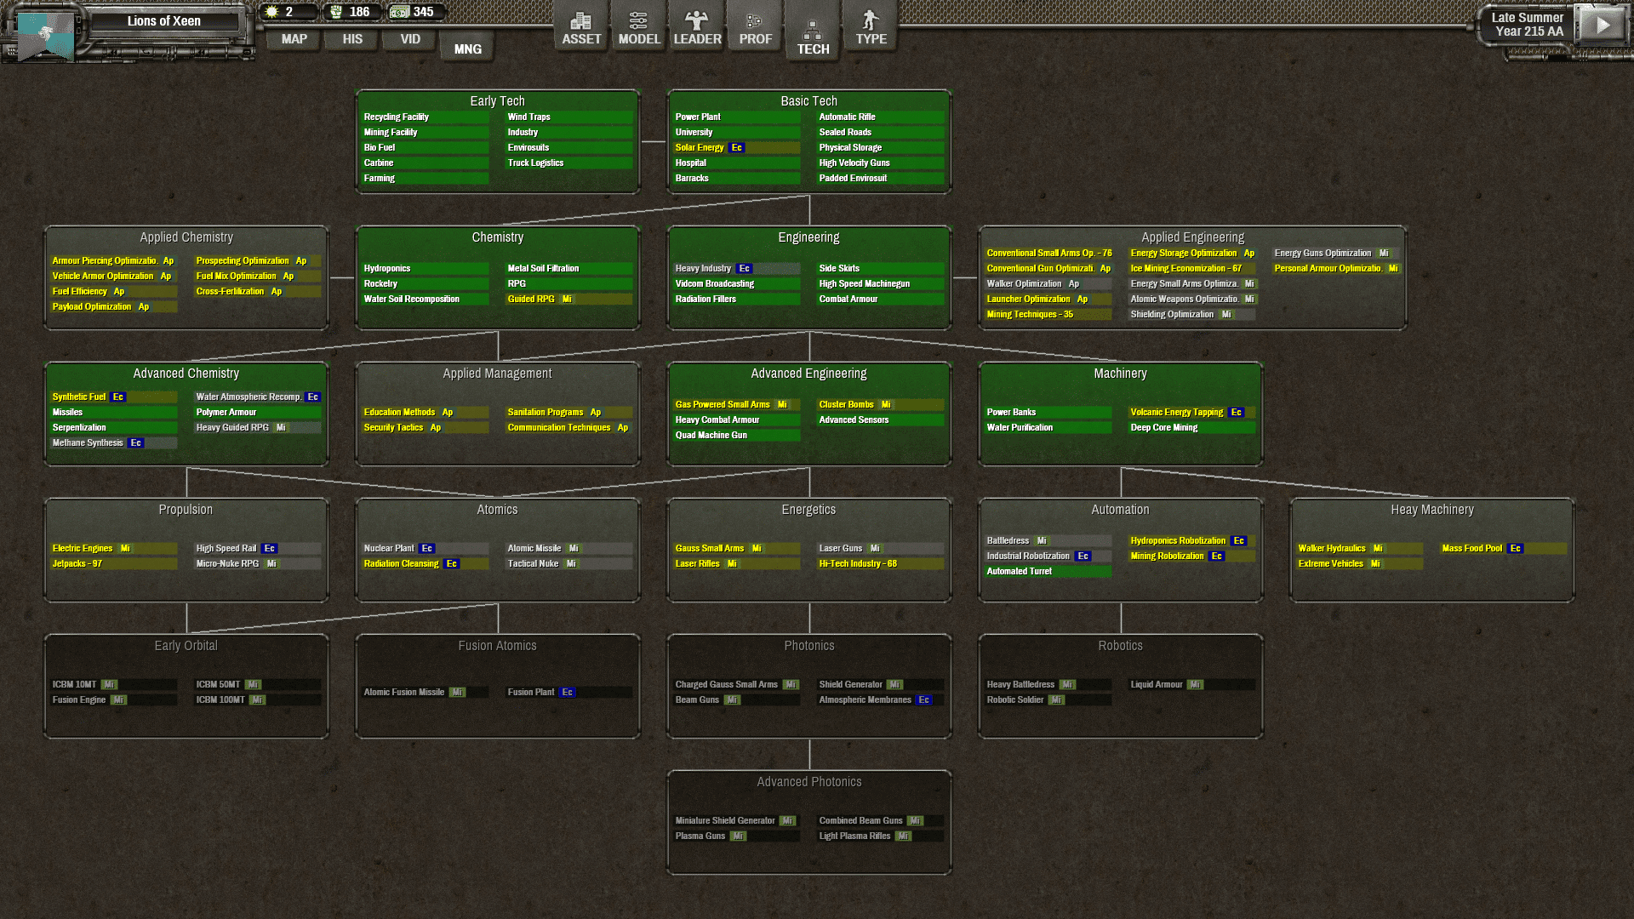Select Solar Energy technology
The width and height of the screenshot is (1634, 919).
coord(700,148)
